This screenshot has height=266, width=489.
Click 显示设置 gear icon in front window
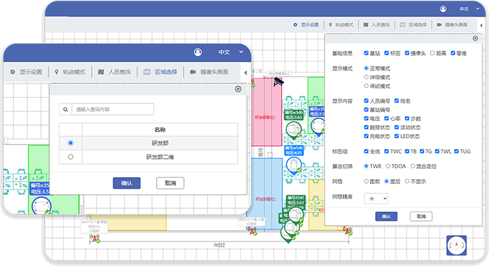(12, 72)
